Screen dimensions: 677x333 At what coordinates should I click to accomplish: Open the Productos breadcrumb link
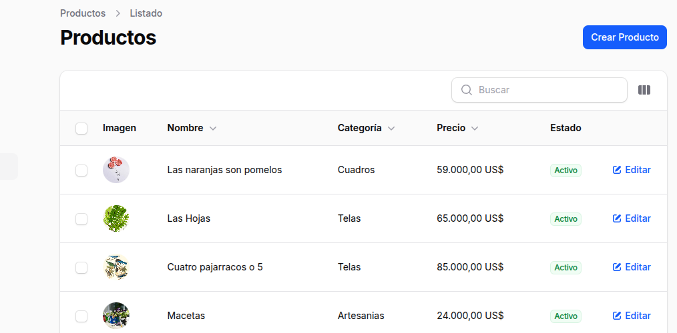point(83,13)
